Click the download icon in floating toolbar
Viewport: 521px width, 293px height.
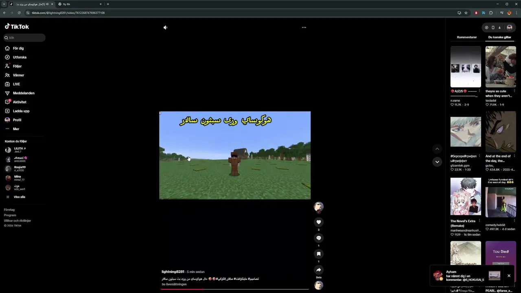(499, 27)
